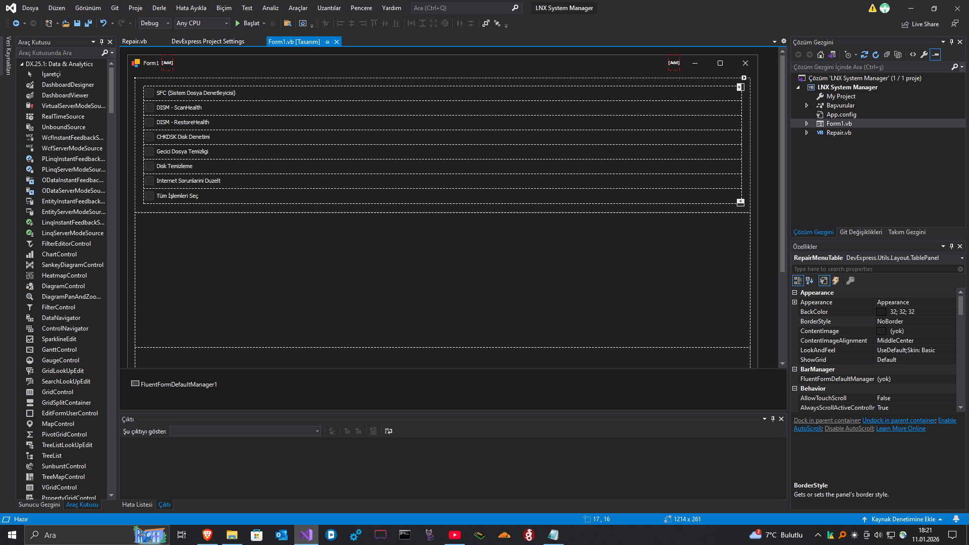Open the Dosya menu
The height and width of the screenshot is (545, 969).
(x=30, y=8)
